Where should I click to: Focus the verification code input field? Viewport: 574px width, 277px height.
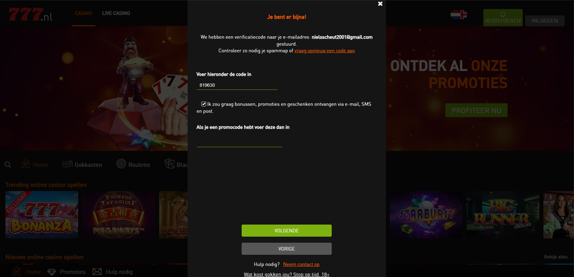[x=237, y=85]
